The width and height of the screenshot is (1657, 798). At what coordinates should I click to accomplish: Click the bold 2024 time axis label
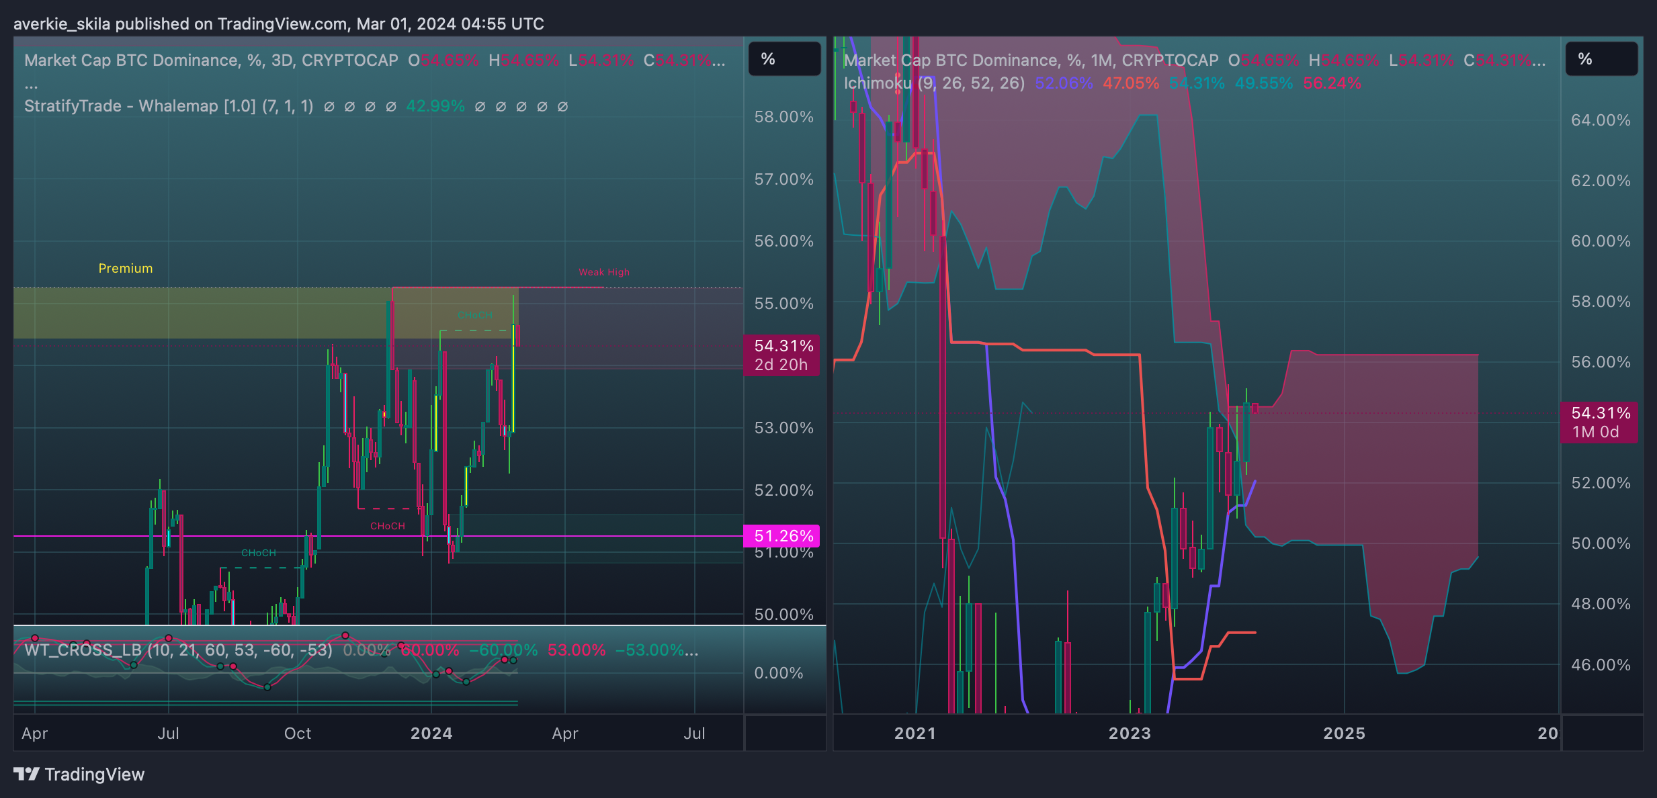(431, 734)
